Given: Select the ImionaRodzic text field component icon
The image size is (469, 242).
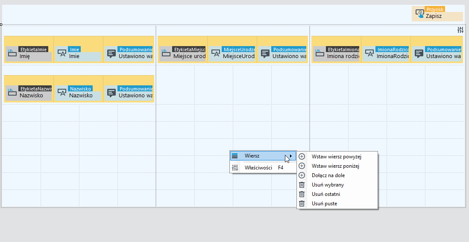Looking at the screenshot, I should [x=369, y=53].
